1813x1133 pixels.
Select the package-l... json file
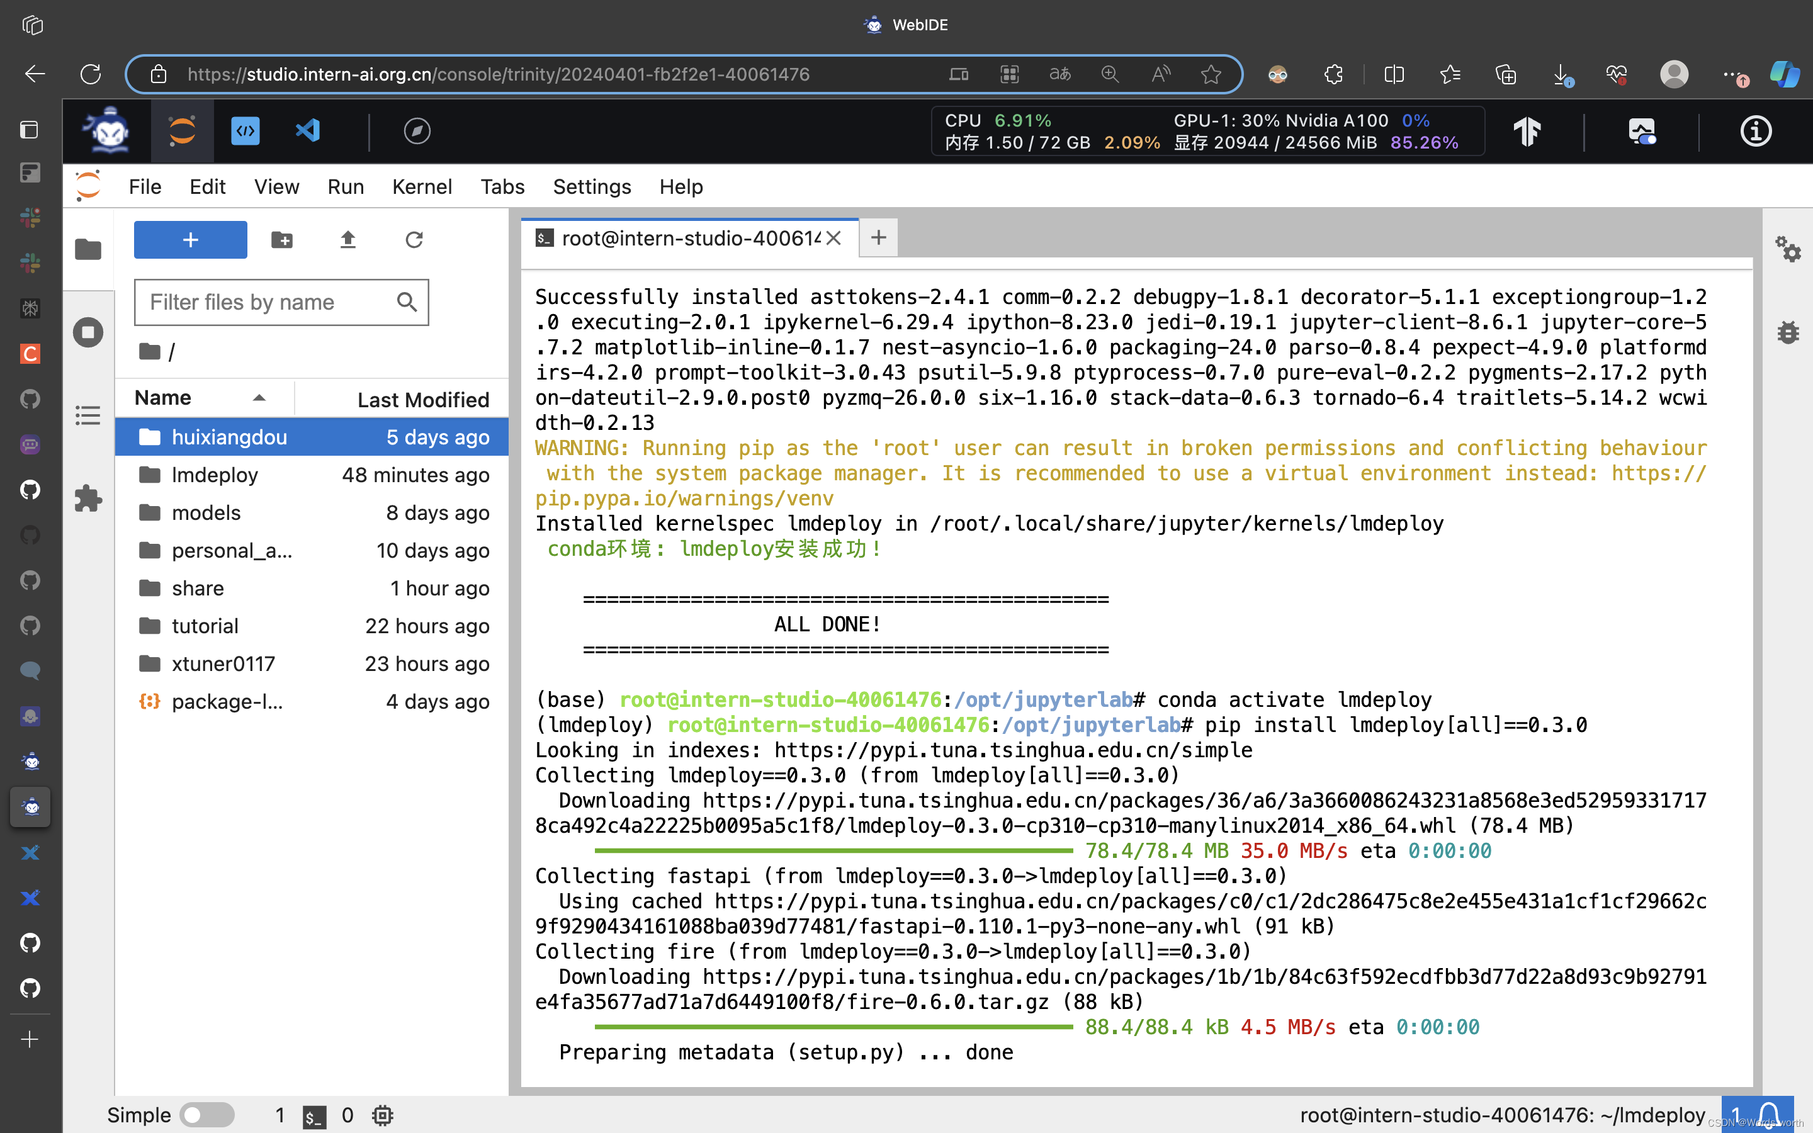(x=312, y=701)
